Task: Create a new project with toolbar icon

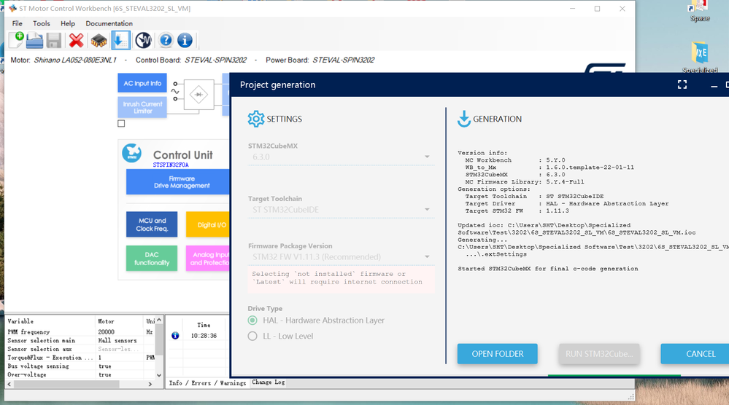Action: (17, 40)
